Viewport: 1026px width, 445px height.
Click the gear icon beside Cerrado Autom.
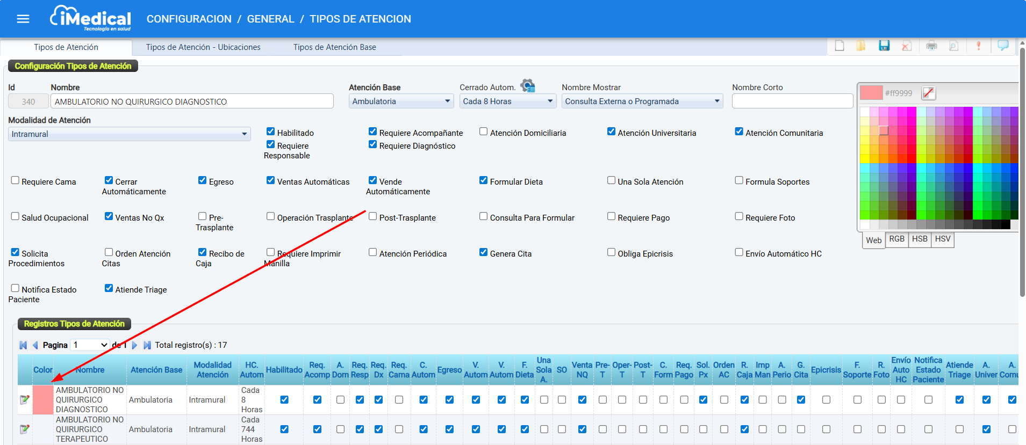pos(528,86)
